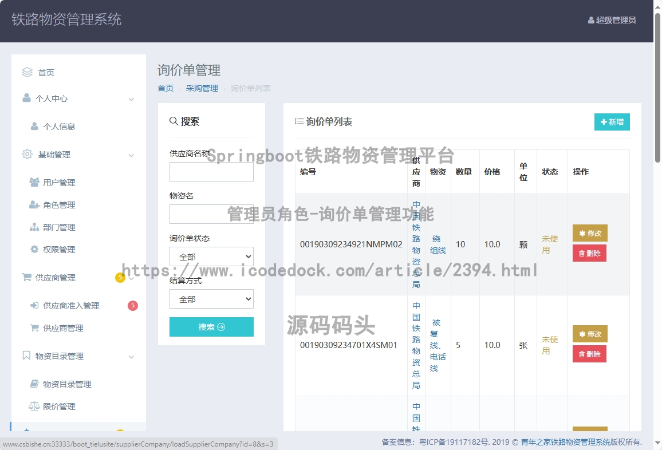662x450 pixels.
Task: Expand the 个人中心 chevron
Action: (131, 99)
